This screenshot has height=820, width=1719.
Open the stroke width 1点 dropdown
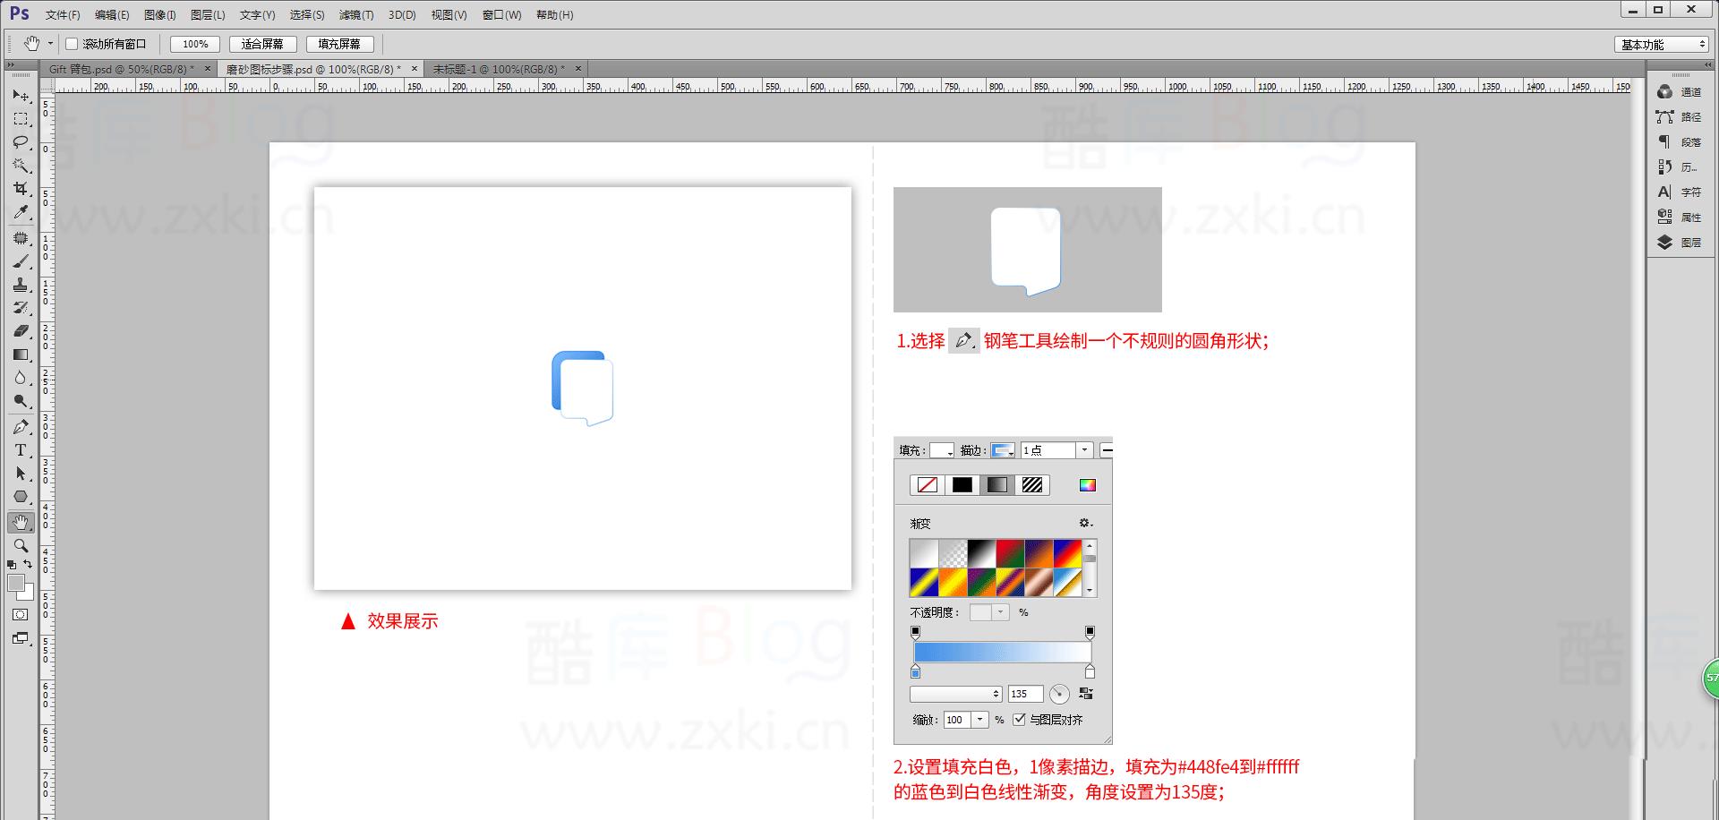1083,450
